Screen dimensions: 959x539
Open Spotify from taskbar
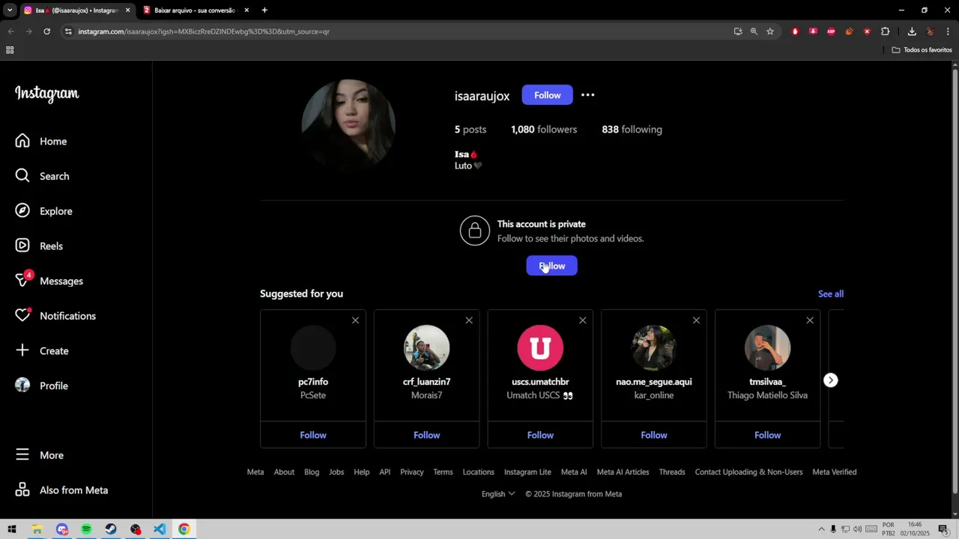pos(86,529)
